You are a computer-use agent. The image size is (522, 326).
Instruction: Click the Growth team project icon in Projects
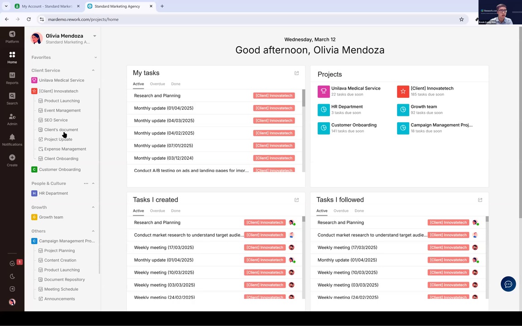(403, 110)
